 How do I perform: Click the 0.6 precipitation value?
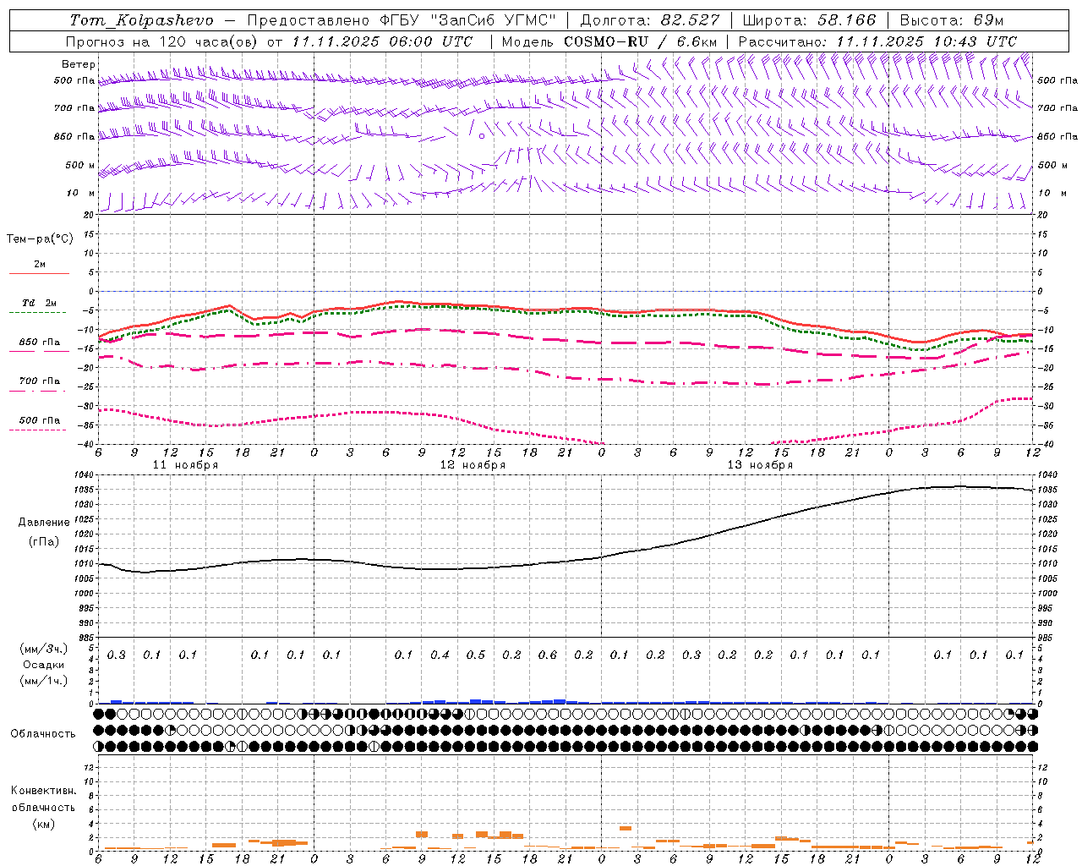pyautogui.click(x=548, y=655)
